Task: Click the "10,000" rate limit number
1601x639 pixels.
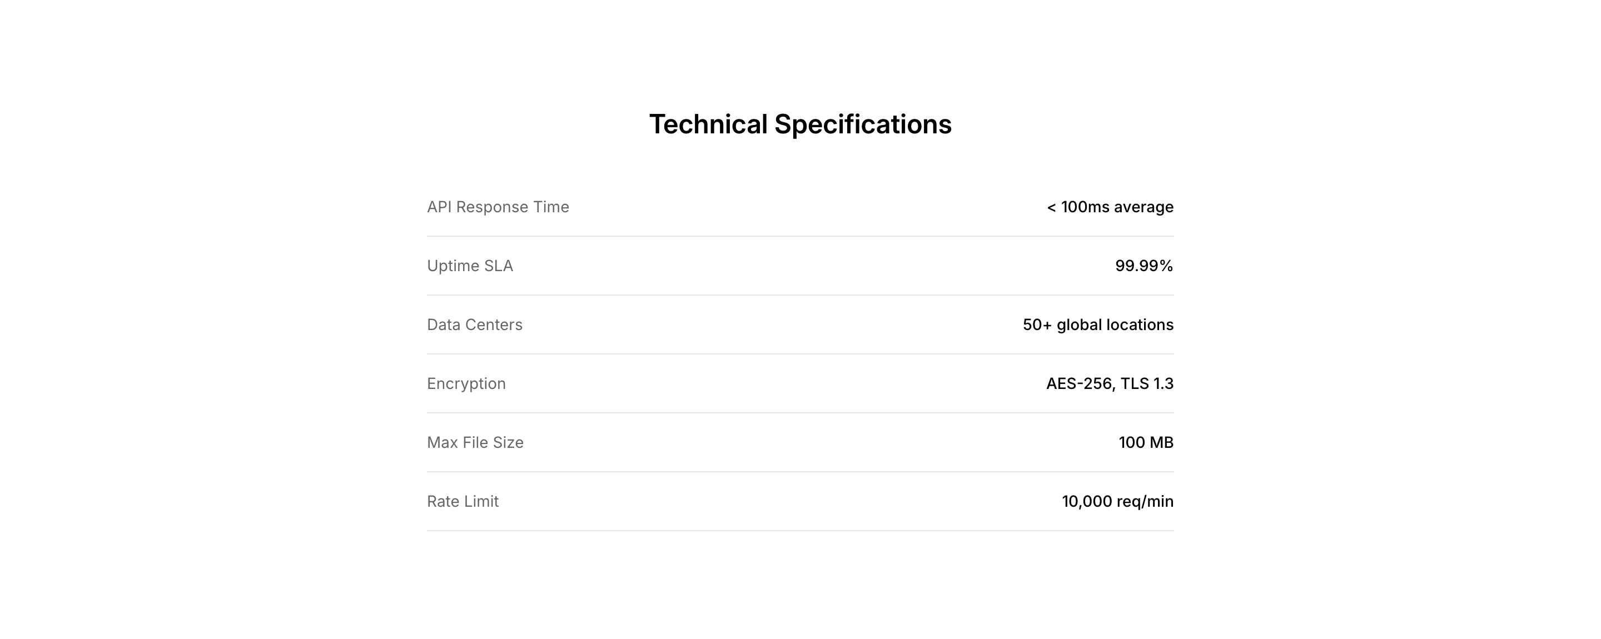Action: (1086, 502)
